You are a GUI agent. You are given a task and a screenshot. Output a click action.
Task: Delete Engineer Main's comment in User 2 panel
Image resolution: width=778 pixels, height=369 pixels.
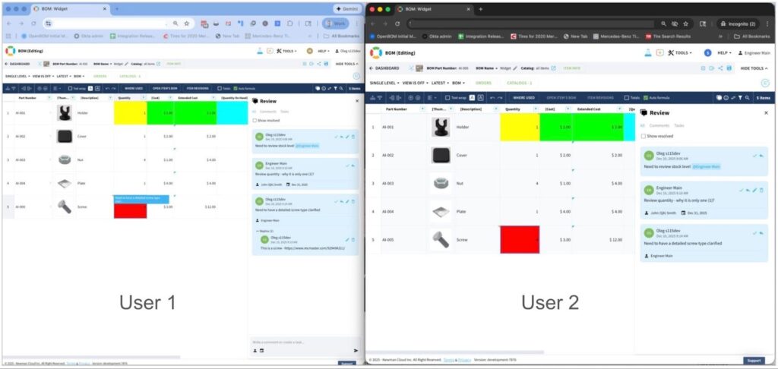tap(761, 190)
